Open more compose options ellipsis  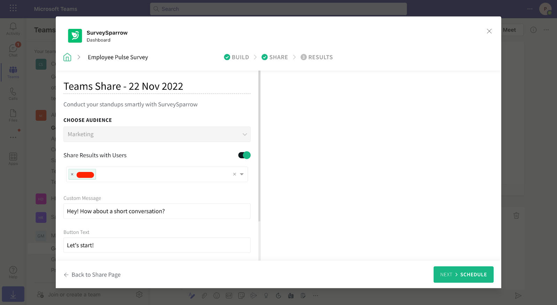315,296
